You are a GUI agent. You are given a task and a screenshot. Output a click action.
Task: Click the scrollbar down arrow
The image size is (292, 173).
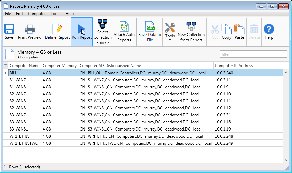click(286, 160)
